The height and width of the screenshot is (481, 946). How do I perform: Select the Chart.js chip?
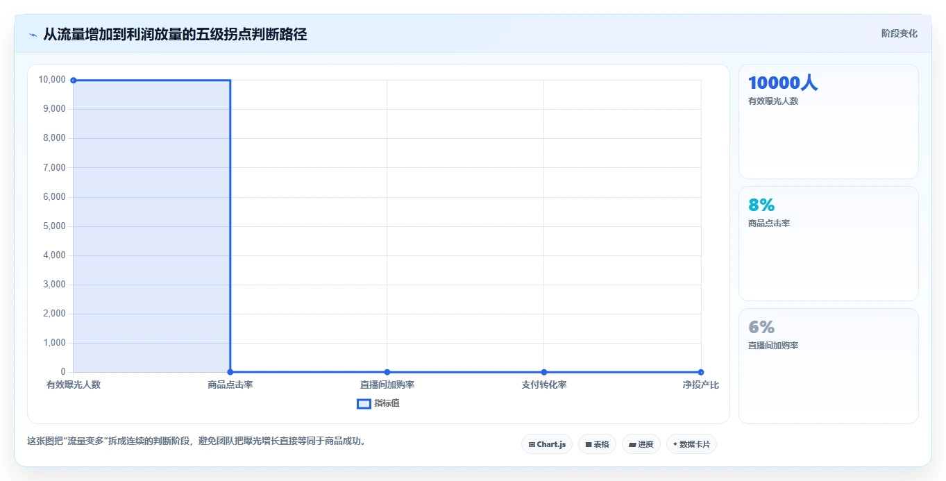point(547,444)
